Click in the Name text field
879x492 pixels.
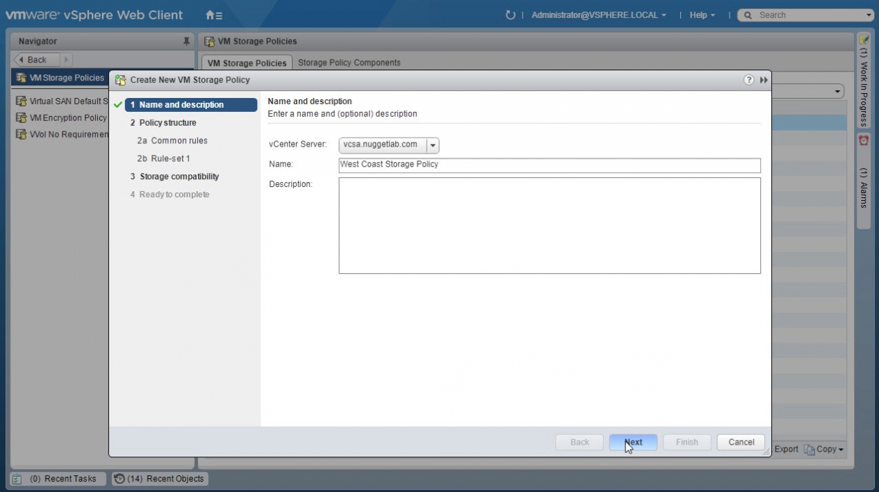[x=549, y=165]
